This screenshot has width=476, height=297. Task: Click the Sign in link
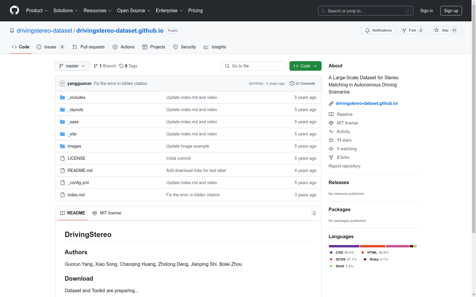(x=427, y=11)
